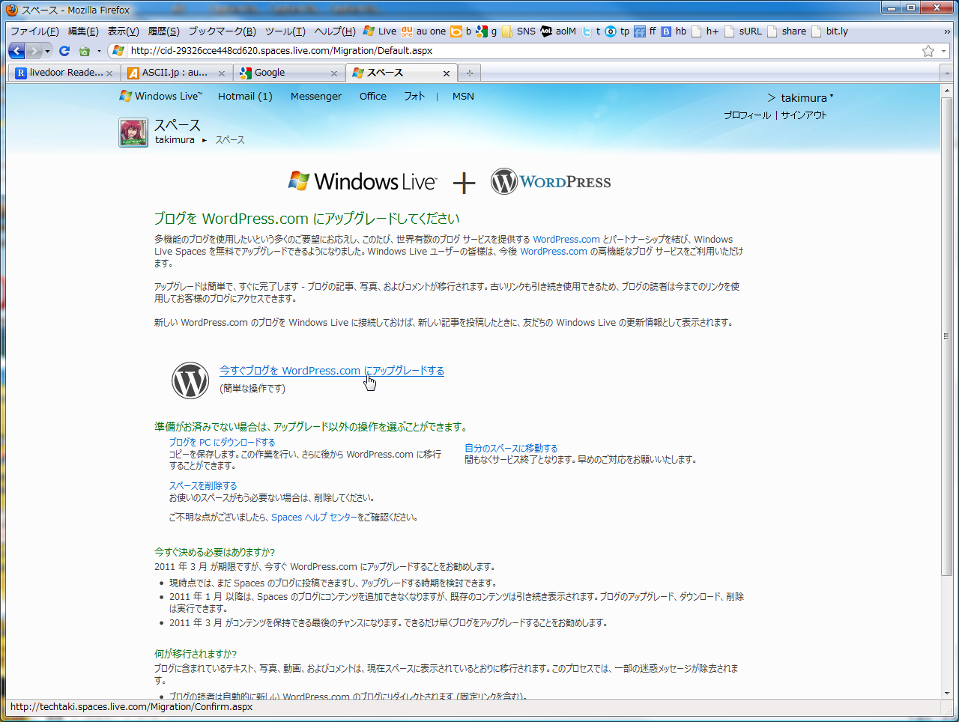Click the forward navigation button
The image size is (959, 722).
pyautogui.click(x=34, y=51)
